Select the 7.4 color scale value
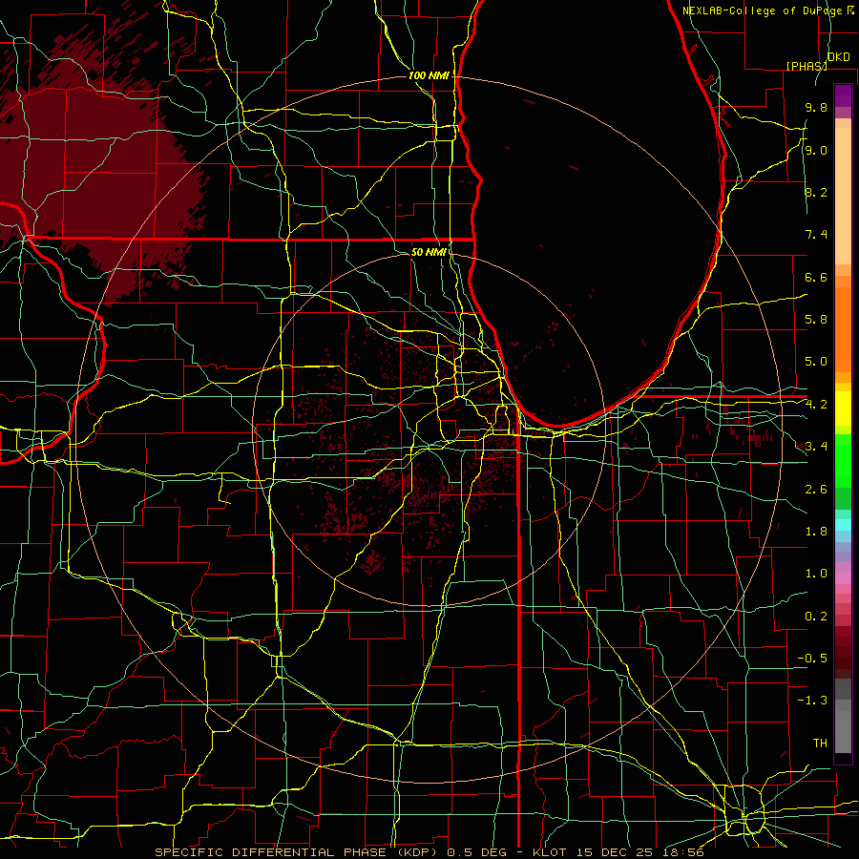 tap(816, 235)
